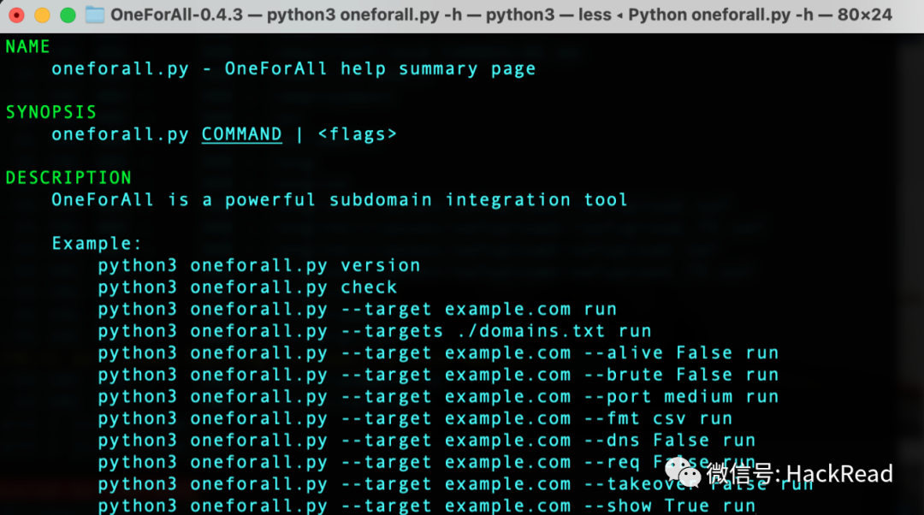The width and height of the screenshot is (924, 515).
Task: Click the "--port medium" option text
Action: (658, 397)
